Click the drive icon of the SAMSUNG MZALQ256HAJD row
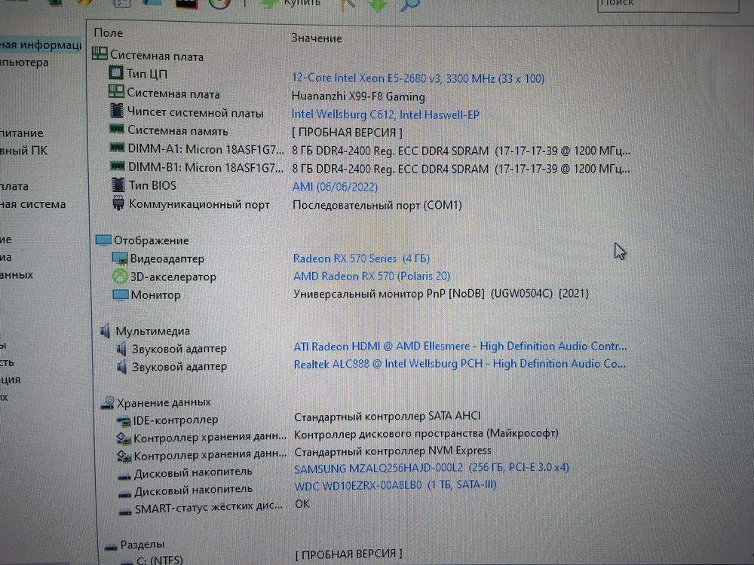The image size is (754, 565). coord(124,476)
